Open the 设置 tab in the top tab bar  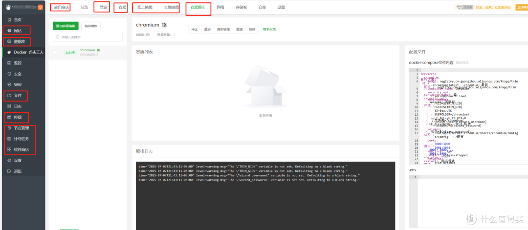281,7
